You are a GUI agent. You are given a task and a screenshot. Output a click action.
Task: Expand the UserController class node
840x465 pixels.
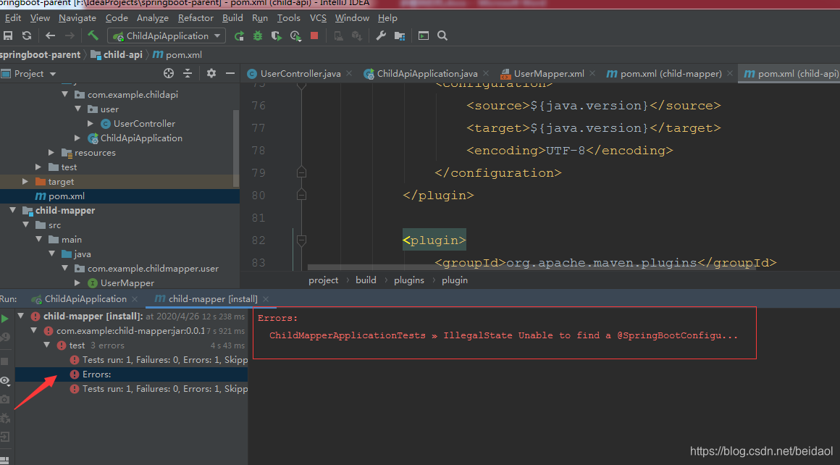[91, 123]
